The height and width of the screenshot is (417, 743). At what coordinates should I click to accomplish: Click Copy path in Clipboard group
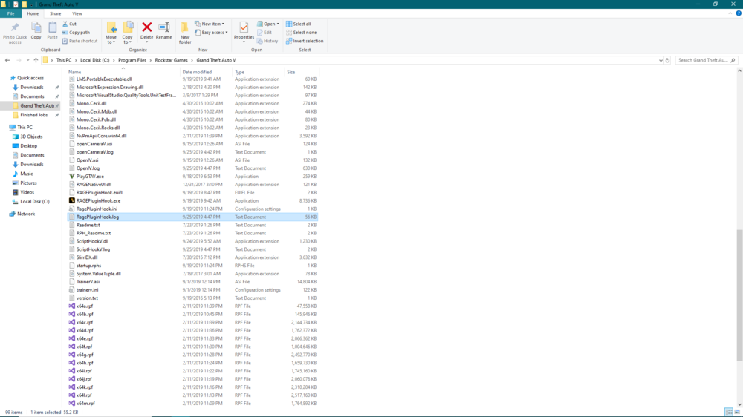pos(76,33)
